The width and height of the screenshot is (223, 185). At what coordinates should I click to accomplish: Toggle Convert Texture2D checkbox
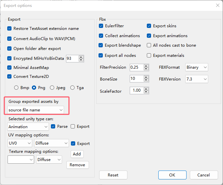tap(10, 77)
